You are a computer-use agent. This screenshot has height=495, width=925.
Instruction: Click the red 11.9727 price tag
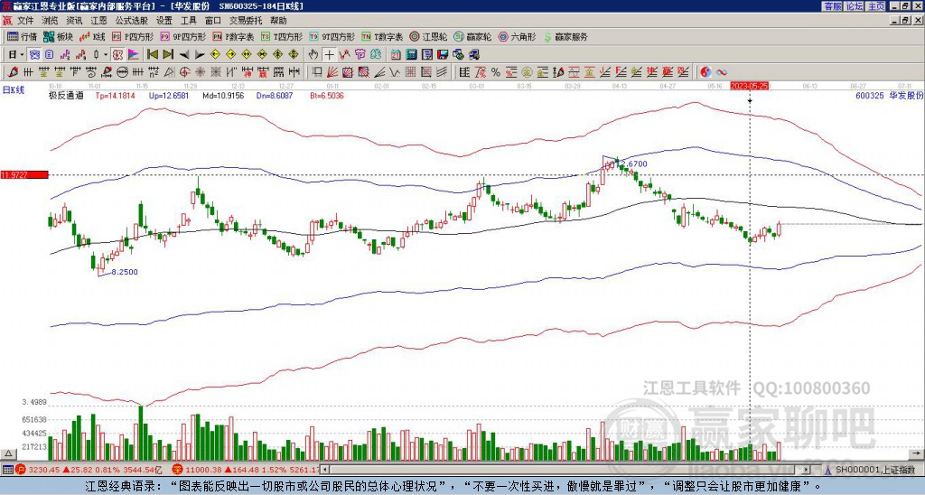[24, 174]
